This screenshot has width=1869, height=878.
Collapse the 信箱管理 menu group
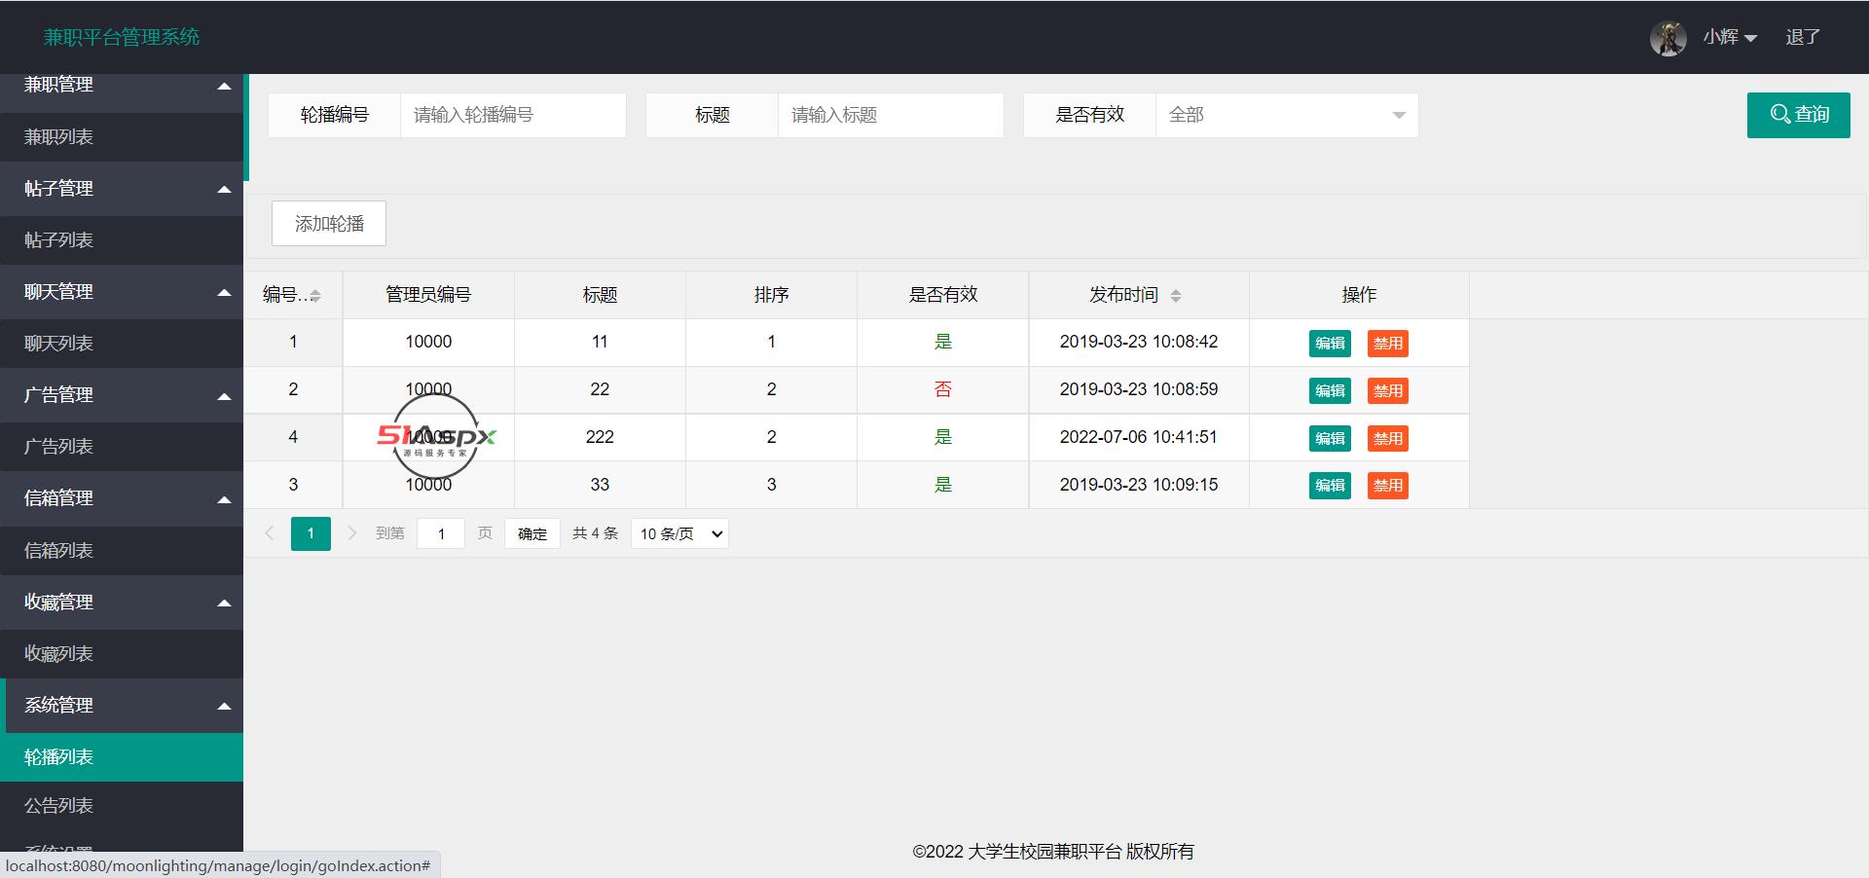(x=122, y=498)
